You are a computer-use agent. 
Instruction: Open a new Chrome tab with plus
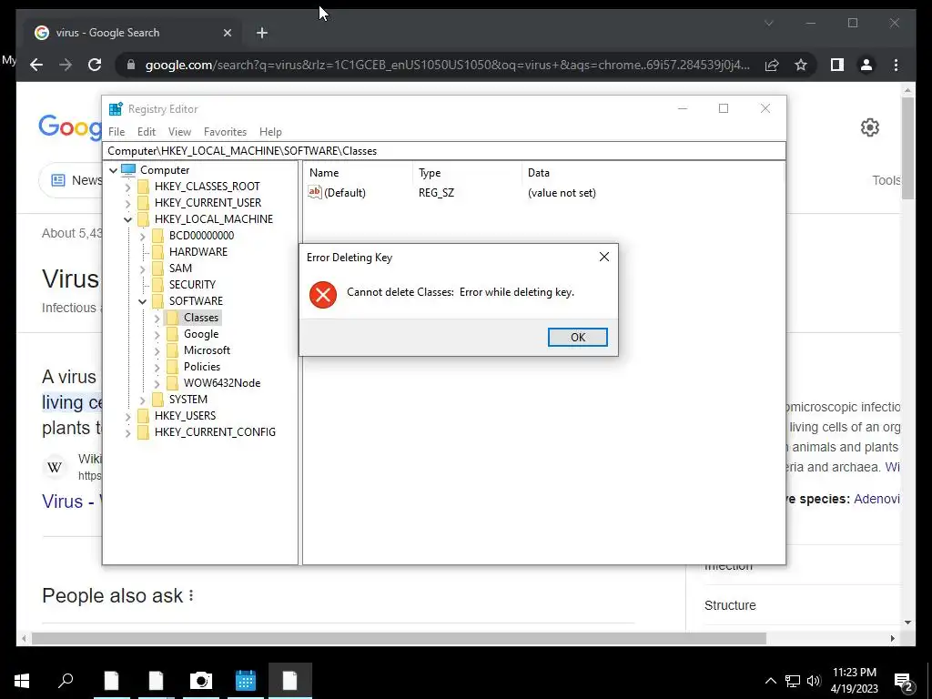tap(262, 33)
